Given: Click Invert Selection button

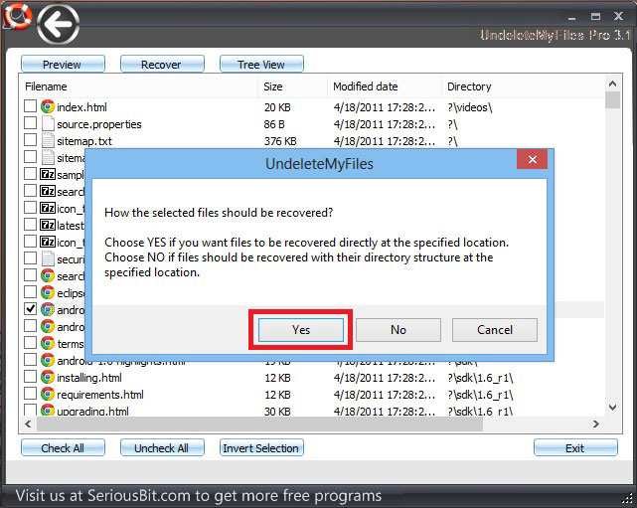Looking at the screenshot, I should pos(261,447).
